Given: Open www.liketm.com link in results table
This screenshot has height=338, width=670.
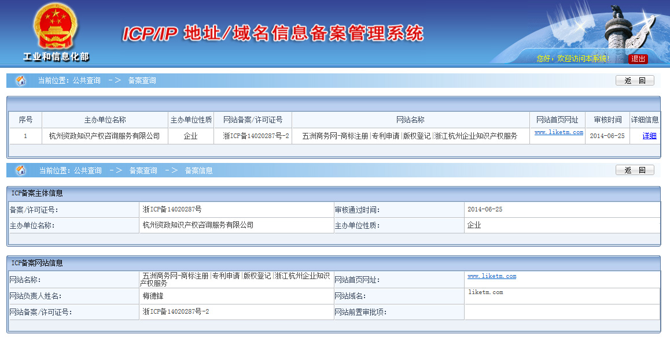Looking at the screenshot, I should [558, 132].
